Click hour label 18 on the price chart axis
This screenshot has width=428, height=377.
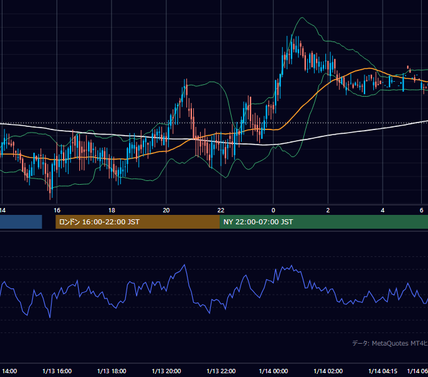(111, 210)
